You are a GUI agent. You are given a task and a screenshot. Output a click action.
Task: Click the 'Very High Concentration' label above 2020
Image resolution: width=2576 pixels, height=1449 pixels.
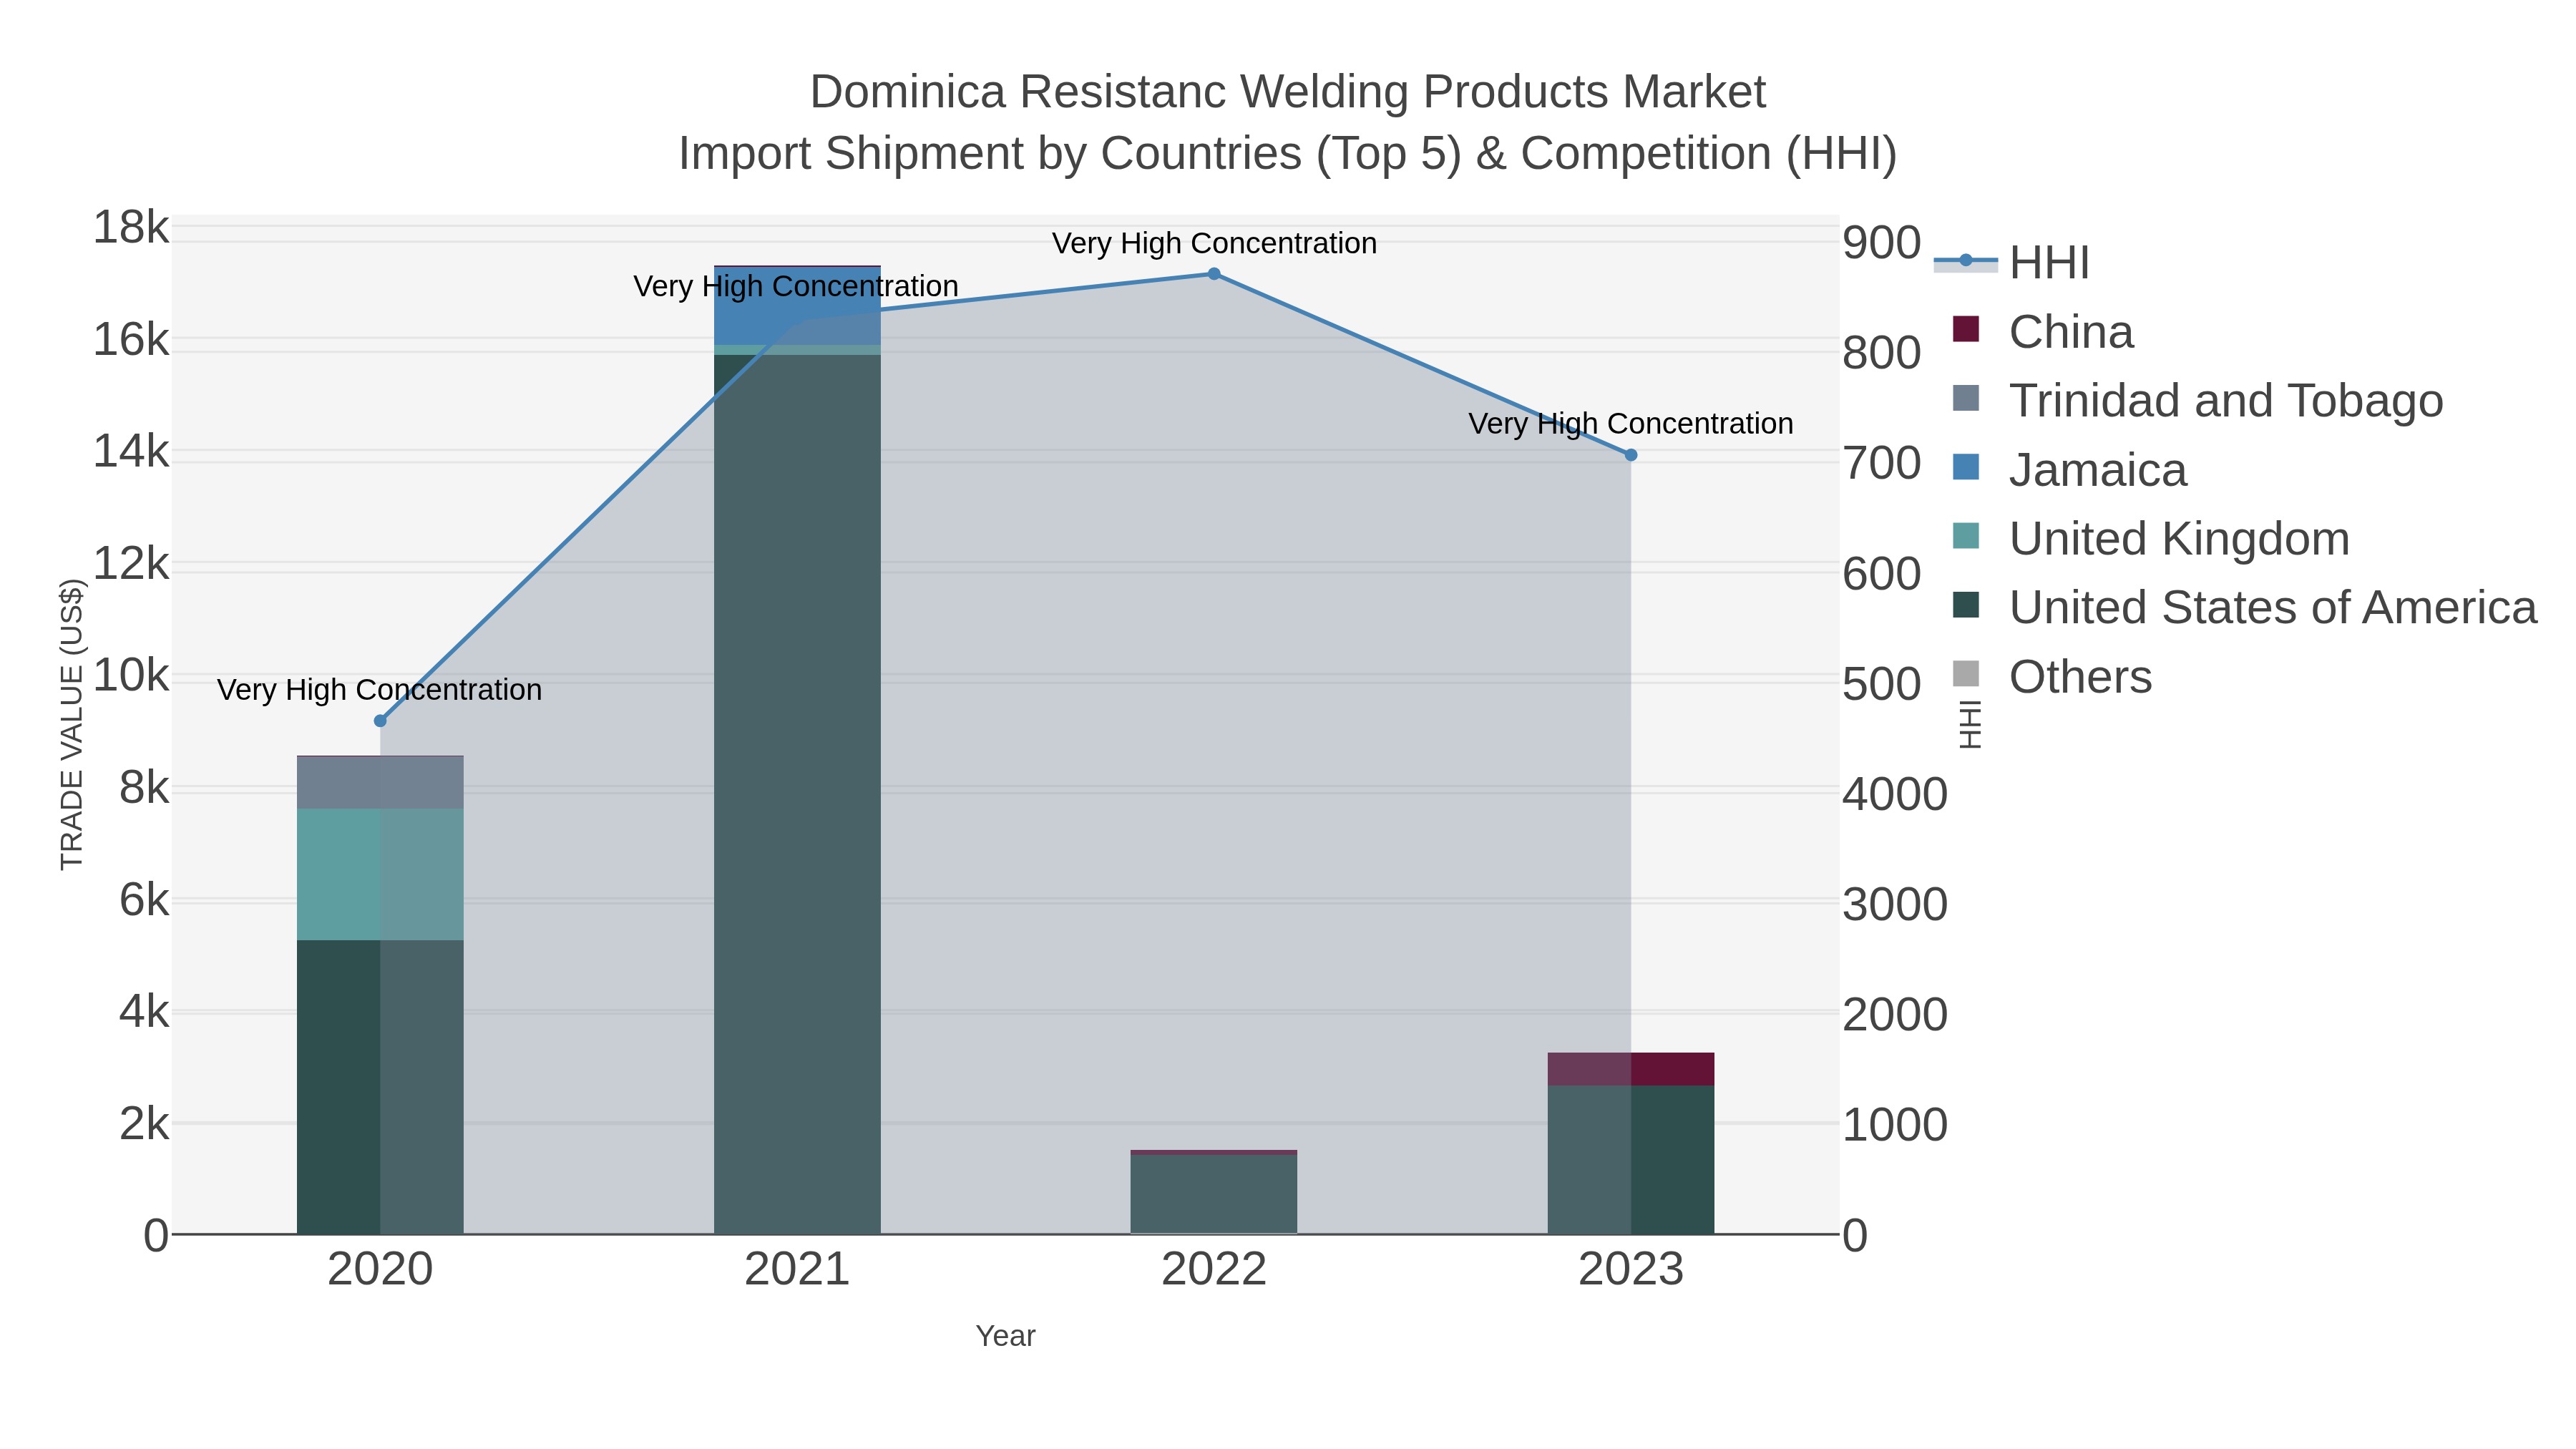[x=380, y=690]
